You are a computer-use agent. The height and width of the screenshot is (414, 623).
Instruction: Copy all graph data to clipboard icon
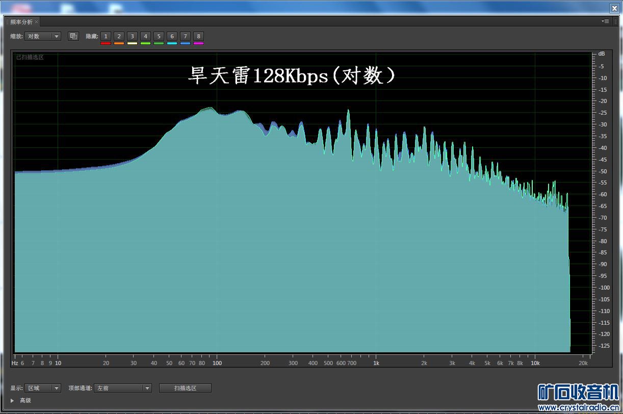click(x=73, y=36)
